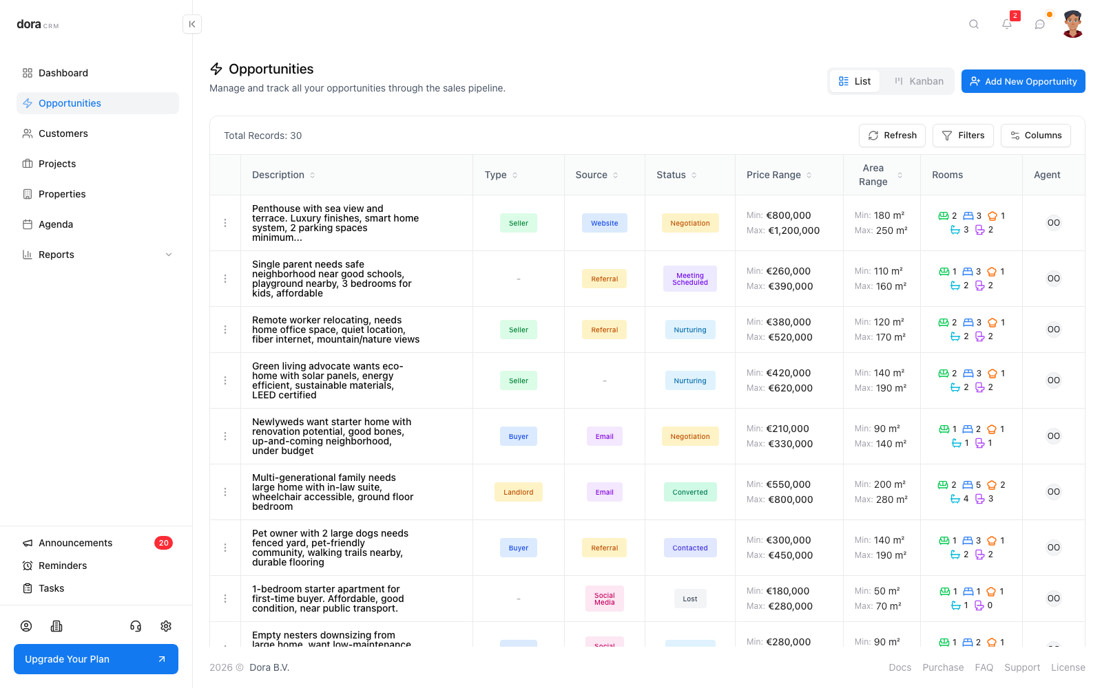Screen dimensions: 1102x688
Task: Click Add New Opportunity button
Action: [1023, 81]
